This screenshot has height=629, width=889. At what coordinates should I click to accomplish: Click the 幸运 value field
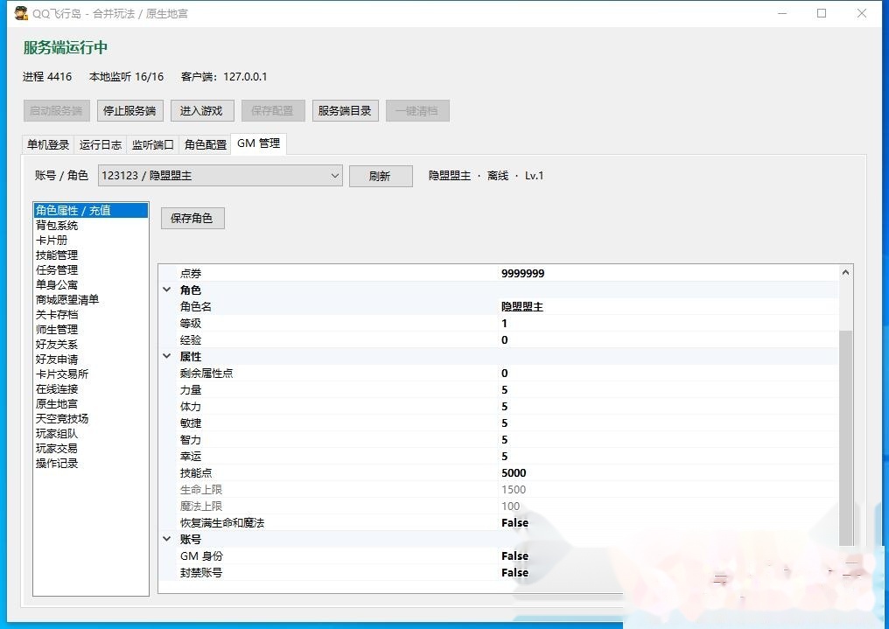pyautogui.click(x=668, y=456)
